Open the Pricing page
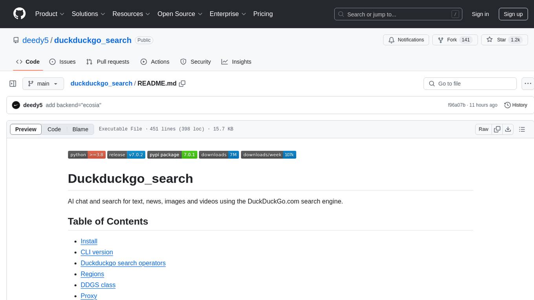Image resolution: width=534 pixels, height=300 pixels. coord(263,14)
